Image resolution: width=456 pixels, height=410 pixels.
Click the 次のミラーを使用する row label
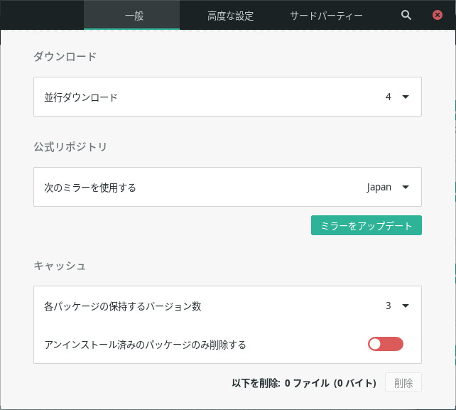[x=89, y=188]
